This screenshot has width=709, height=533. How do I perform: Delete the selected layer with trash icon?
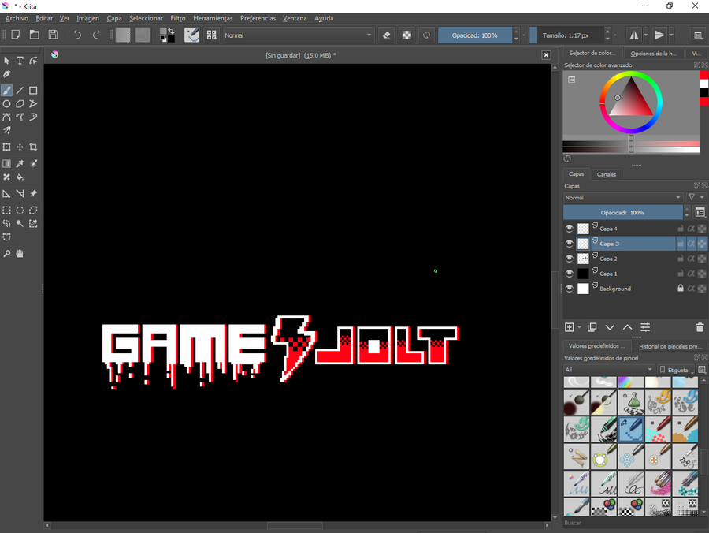coord(700,327)
